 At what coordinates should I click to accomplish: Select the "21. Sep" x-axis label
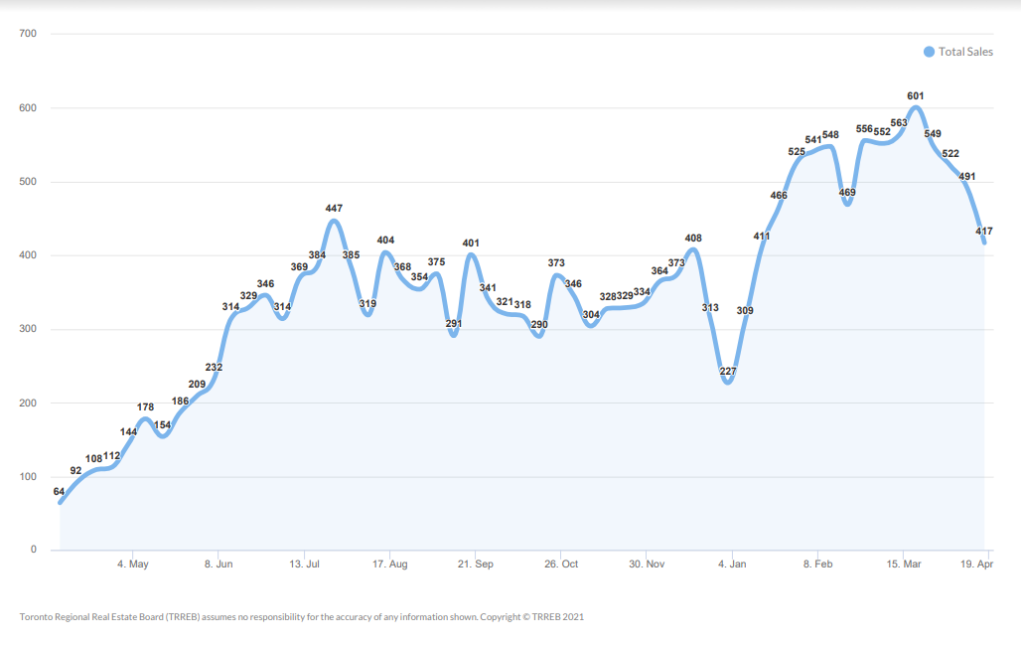click(x=476, y=564)
